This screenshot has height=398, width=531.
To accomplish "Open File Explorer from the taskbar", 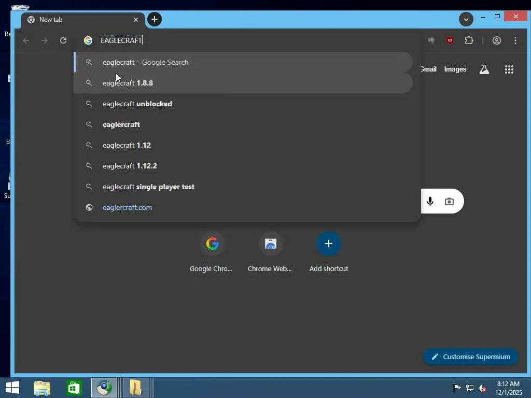I will 41,388.
